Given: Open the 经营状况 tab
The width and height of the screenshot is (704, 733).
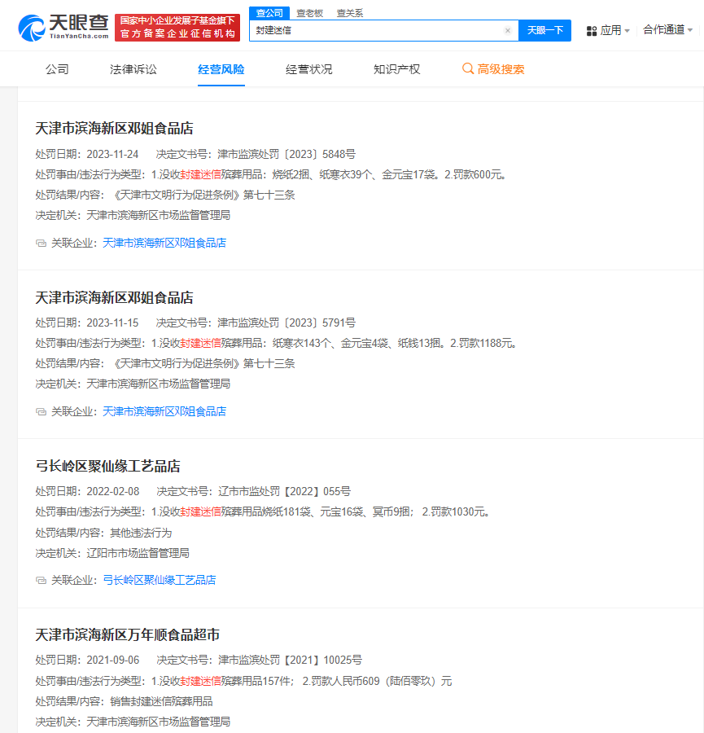Looking at the screenshot, I should click(309, 69).
